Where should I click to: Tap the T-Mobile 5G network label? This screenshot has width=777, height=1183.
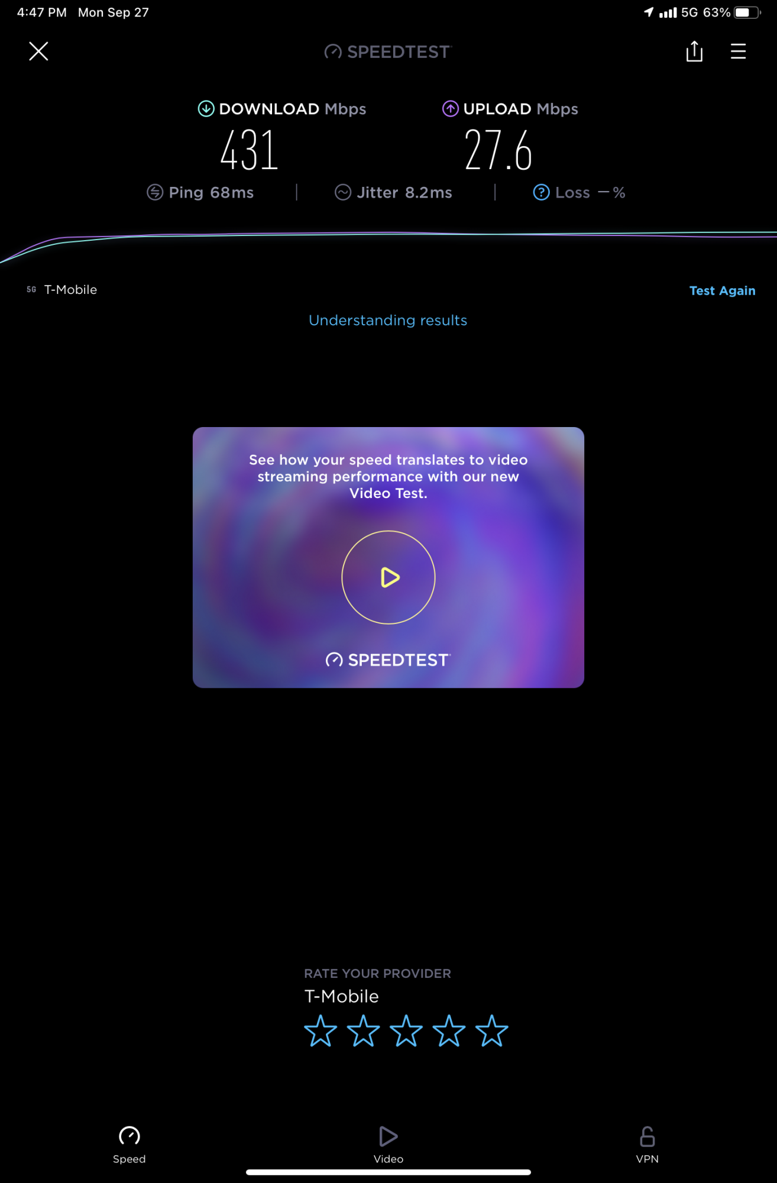coord(62,289)
